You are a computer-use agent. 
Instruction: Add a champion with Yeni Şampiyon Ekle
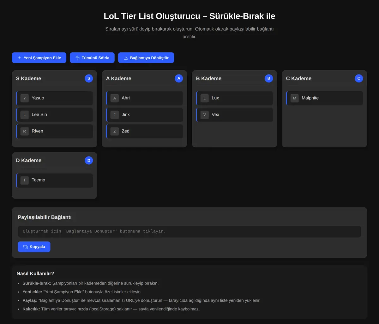(x=39, y=58)
